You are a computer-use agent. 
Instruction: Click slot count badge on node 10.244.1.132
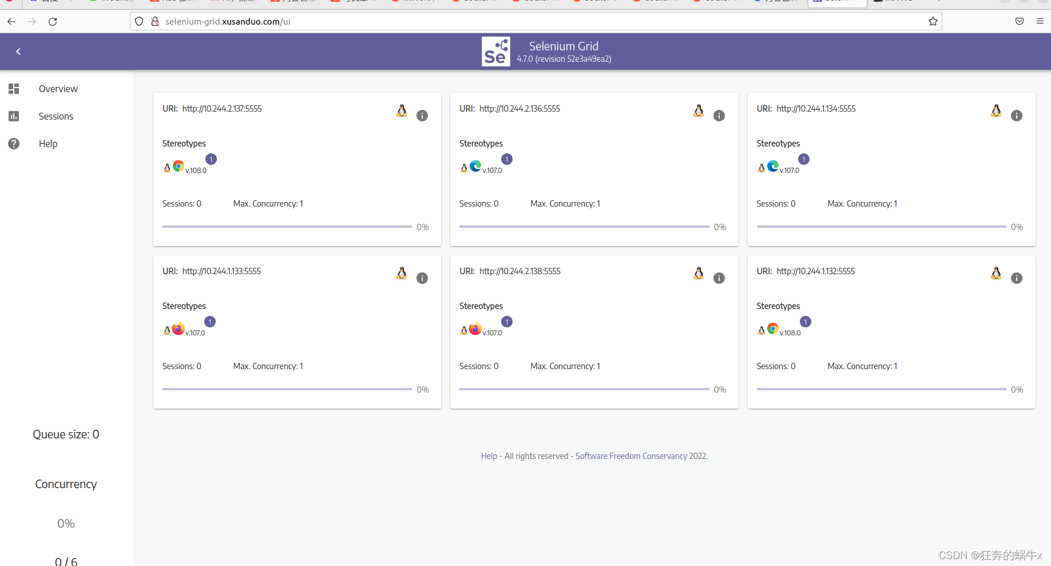pos(806,322)
